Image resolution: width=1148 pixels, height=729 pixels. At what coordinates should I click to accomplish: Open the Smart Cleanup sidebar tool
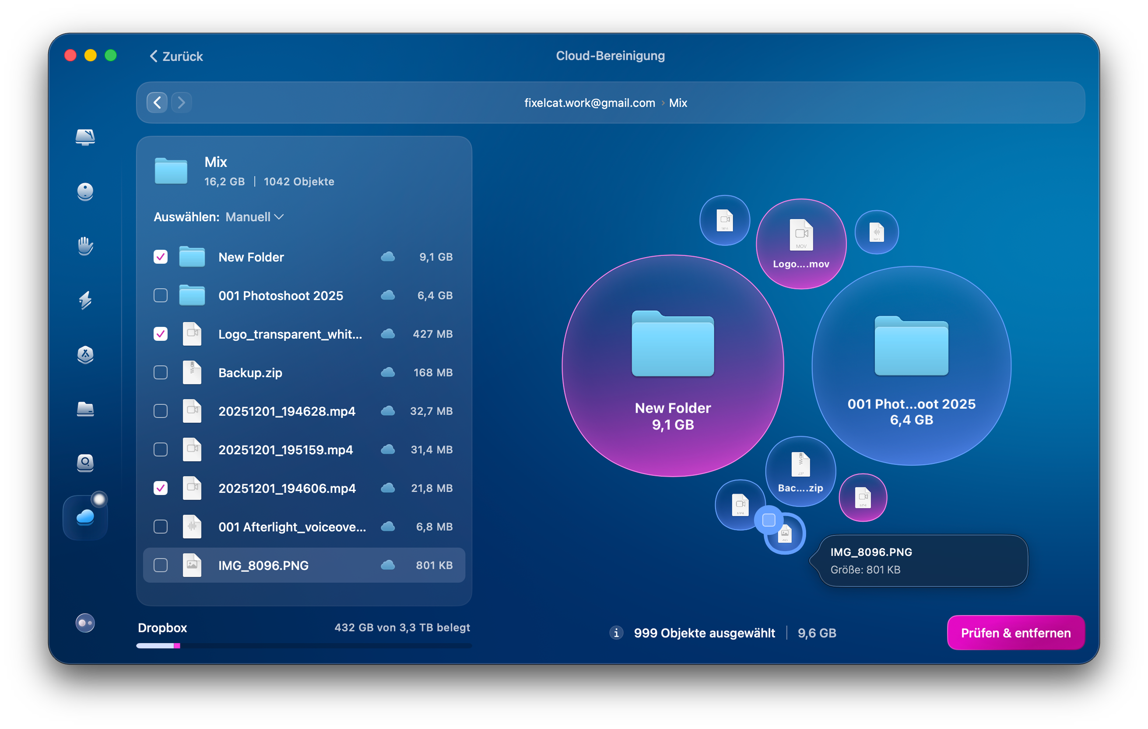click(85, 137)
